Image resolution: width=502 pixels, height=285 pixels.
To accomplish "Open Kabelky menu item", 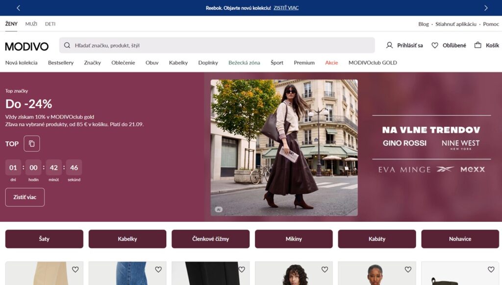I will point(178,63).
